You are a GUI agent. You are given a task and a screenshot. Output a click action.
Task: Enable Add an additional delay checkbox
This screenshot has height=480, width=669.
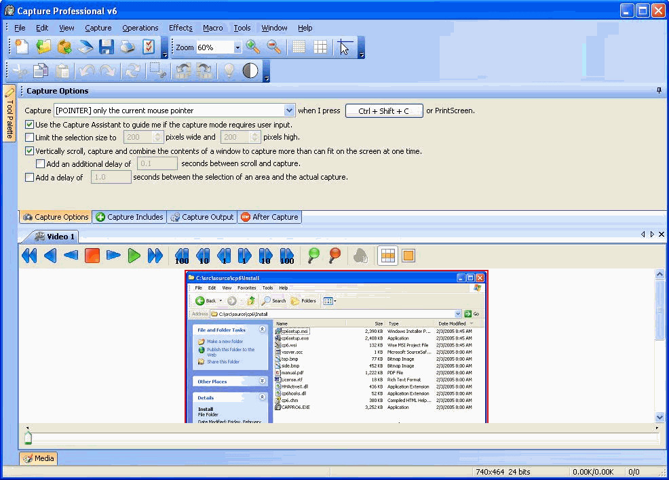click(x=41, y=163)
